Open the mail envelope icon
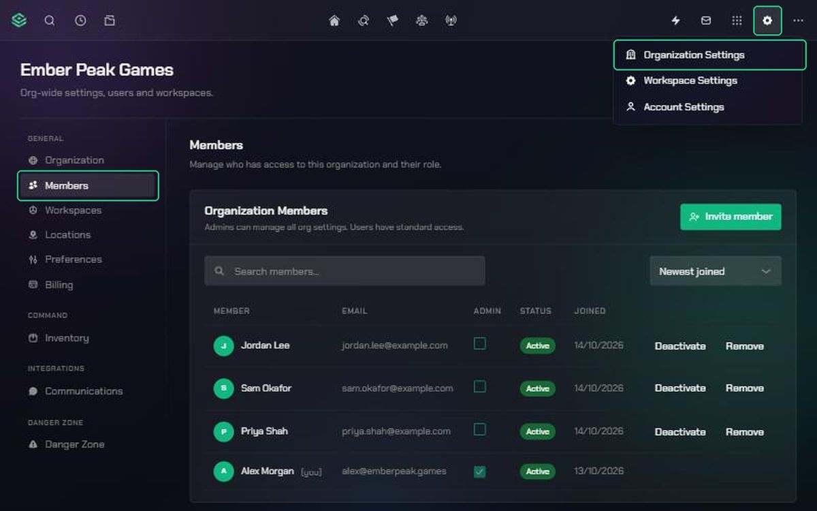This screenshot has width=817, height=511. coord(706,20)
